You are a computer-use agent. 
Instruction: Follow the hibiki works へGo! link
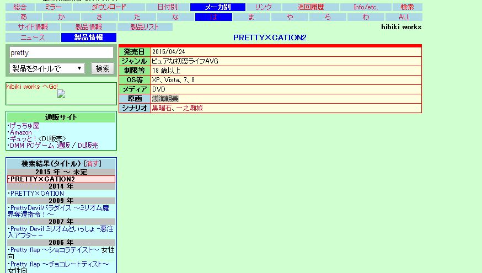tap(32, 87)
